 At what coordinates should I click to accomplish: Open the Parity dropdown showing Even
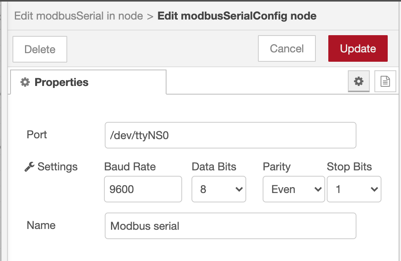point(294,189)
